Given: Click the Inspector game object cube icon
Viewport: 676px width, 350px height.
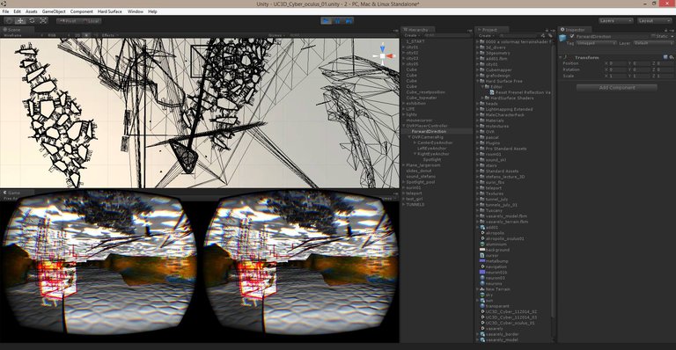Looking at the screenshot, I should (x=563, y=38).
